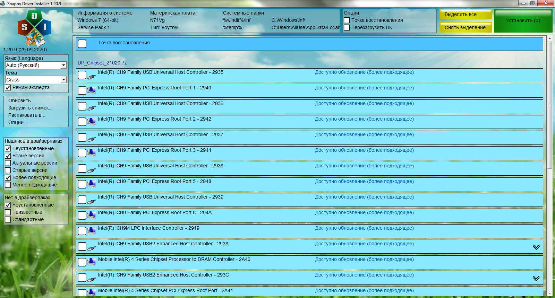Screen dimensions: 555x298
Task: Click USB icon for Universal Host Controller 2936
Action: click(x=92, y=108)
